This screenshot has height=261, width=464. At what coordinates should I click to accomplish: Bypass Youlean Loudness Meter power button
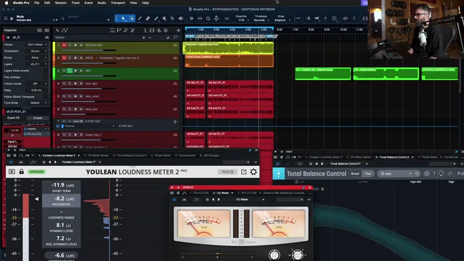tap(11, 162)
